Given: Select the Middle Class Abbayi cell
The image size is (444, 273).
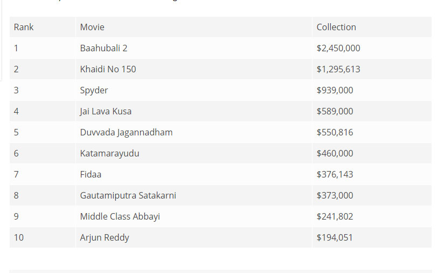Looking at the screenshot, I should tap(193, 216).
